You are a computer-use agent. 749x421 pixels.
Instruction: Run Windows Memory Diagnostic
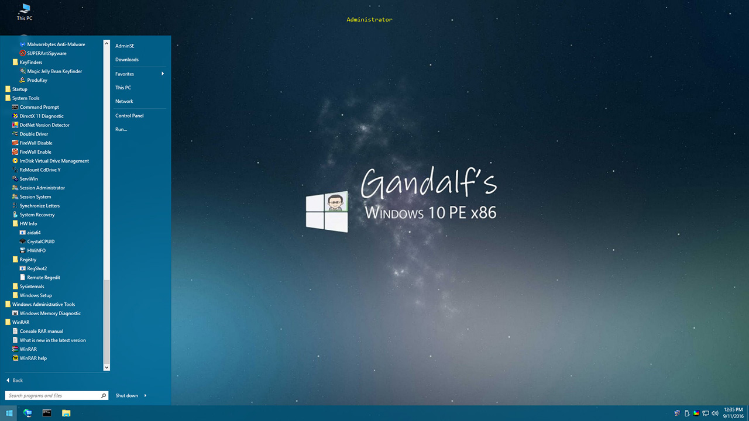pos(46,313)
